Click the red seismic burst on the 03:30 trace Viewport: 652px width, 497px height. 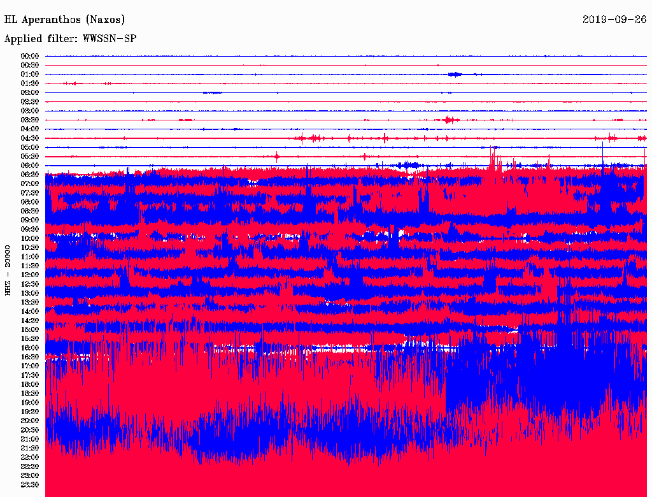(x=449, y=120)
